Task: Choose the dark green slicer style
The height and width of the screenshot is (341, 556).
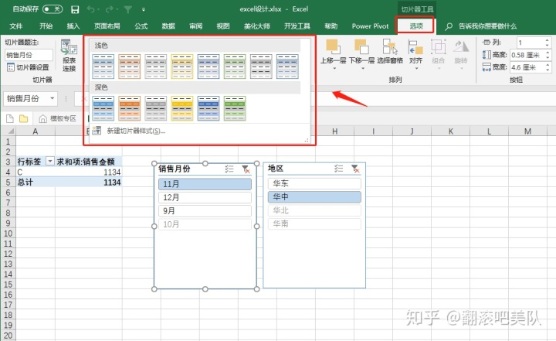Action: pos(235,108)
